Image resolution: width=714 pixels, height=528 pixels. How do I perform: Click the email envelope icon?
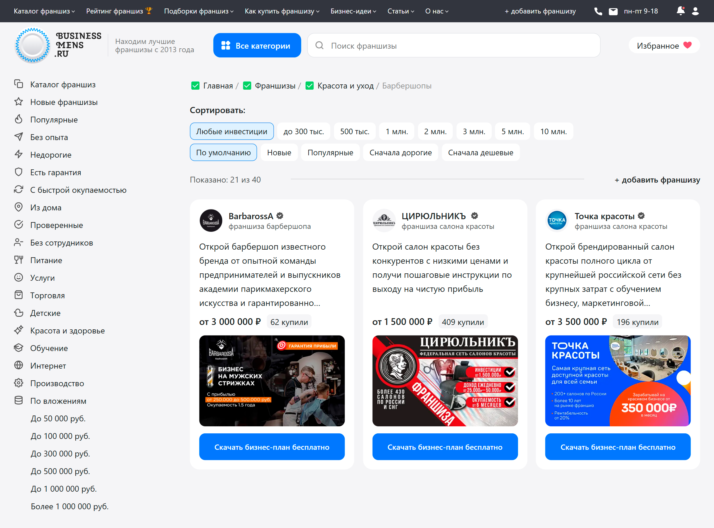[613, 11]
